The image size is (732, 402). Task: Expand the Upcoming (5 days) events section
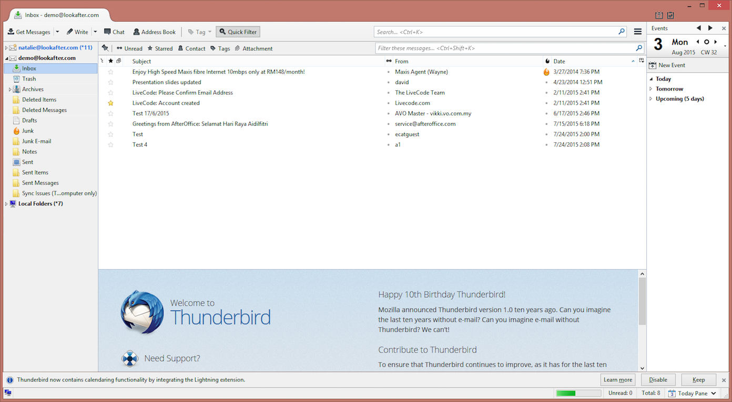click(x=650, y=99)
